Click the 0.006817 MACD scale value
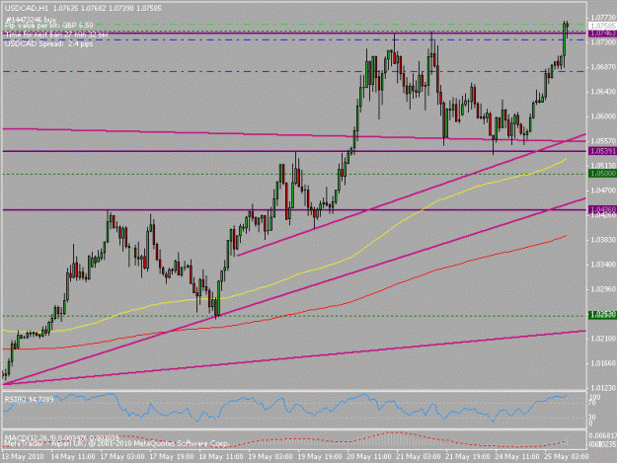This screenshot has width=617, height=463. 602,435
